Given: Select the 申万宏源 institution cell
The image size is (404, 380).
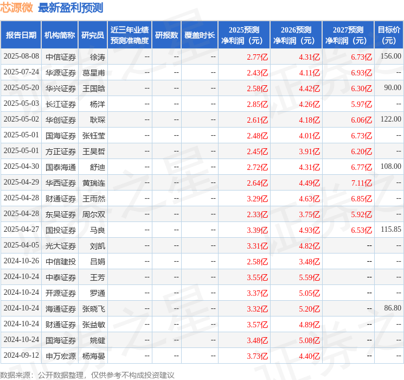Looking at the screenshot, I should (x=61, y=356).
